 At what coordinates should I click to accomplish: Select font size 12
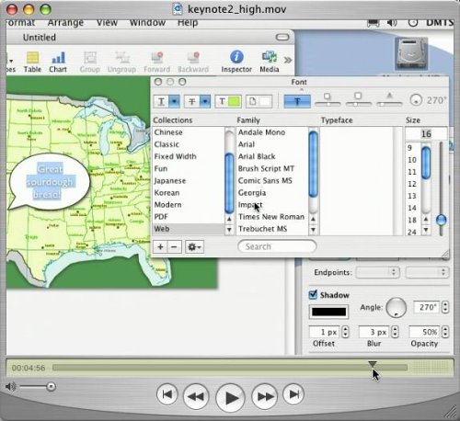point(412,184)
